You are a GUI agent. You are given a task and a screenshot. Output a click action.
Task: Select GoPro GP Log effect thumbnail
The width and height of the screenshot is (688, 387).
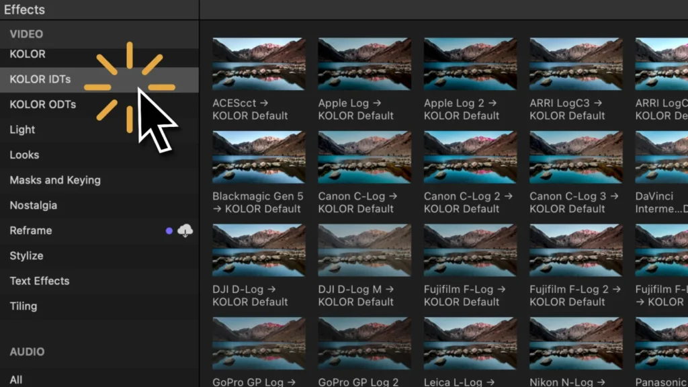pyautogui.click(x=259, y=343)
